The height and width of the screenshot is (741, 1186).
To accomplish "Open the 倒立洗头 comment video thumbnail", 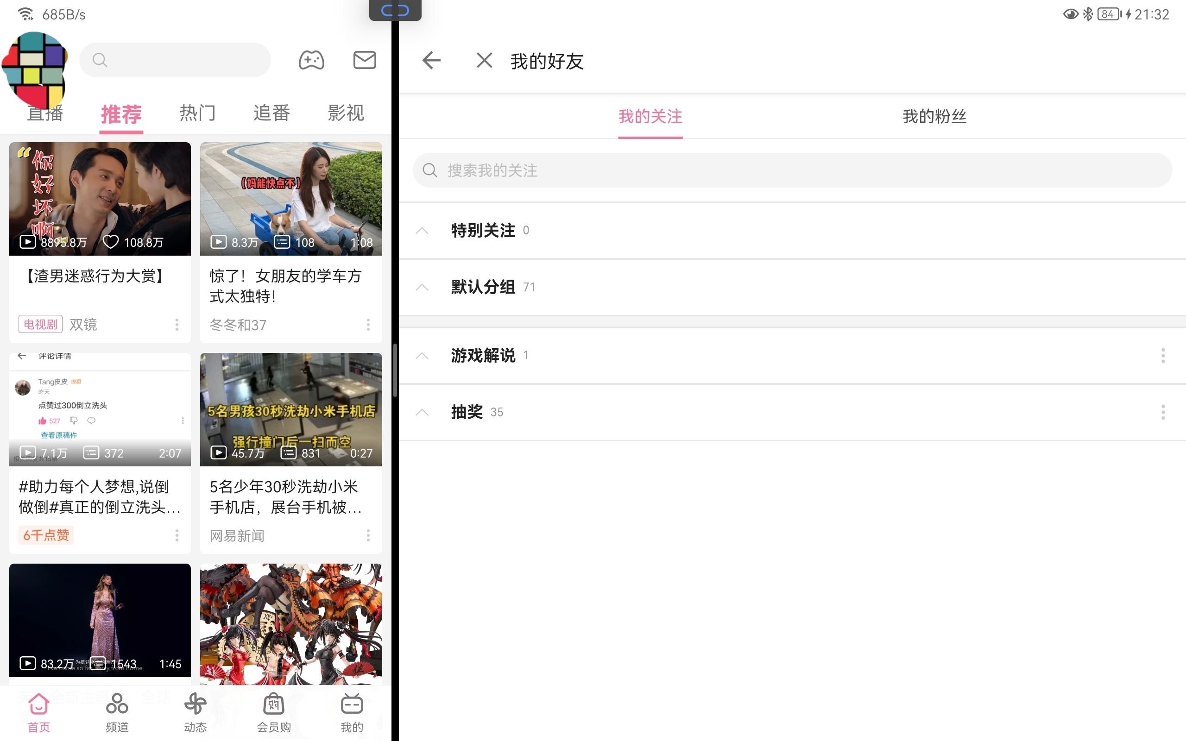I will click(100, 409).
